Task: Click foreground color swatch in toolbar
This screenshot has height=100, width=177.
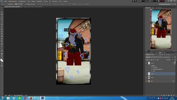Action: coord(1,60)
